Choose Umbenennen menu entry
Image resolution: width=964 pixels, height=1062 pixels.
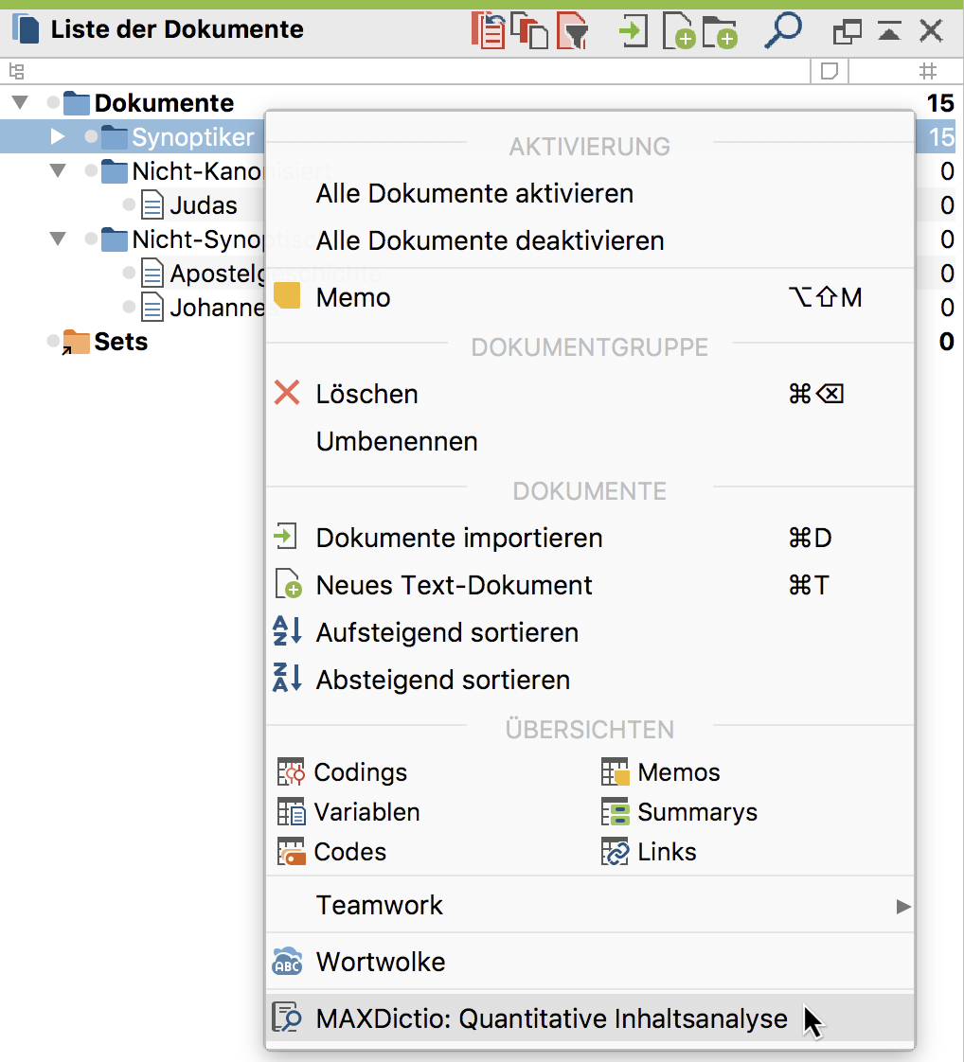coord(589,442)
